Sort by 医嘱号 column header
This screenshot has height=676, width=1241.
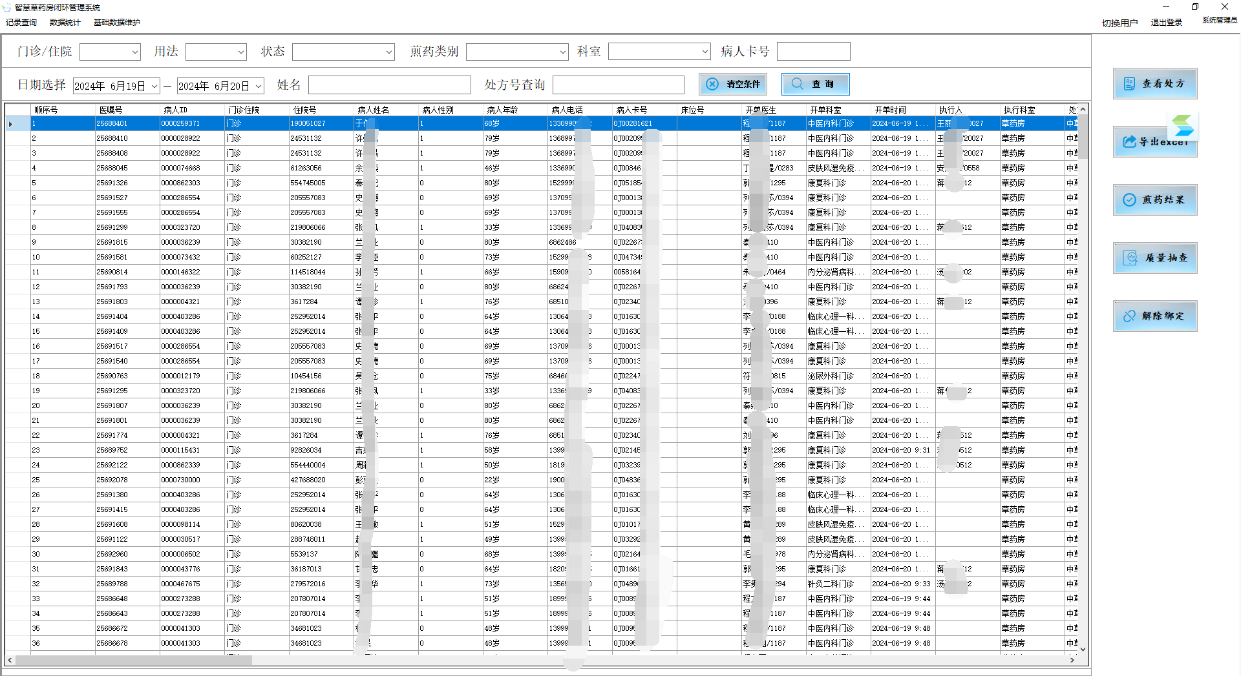click(127, 110)
